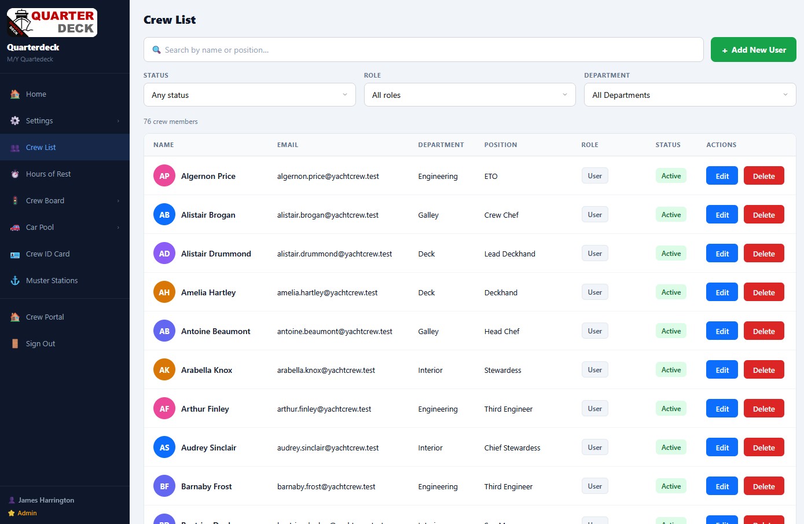Delete Alistair Brogan from crew
Viewport: 804px width, 524px height.
tap(763, 215)
